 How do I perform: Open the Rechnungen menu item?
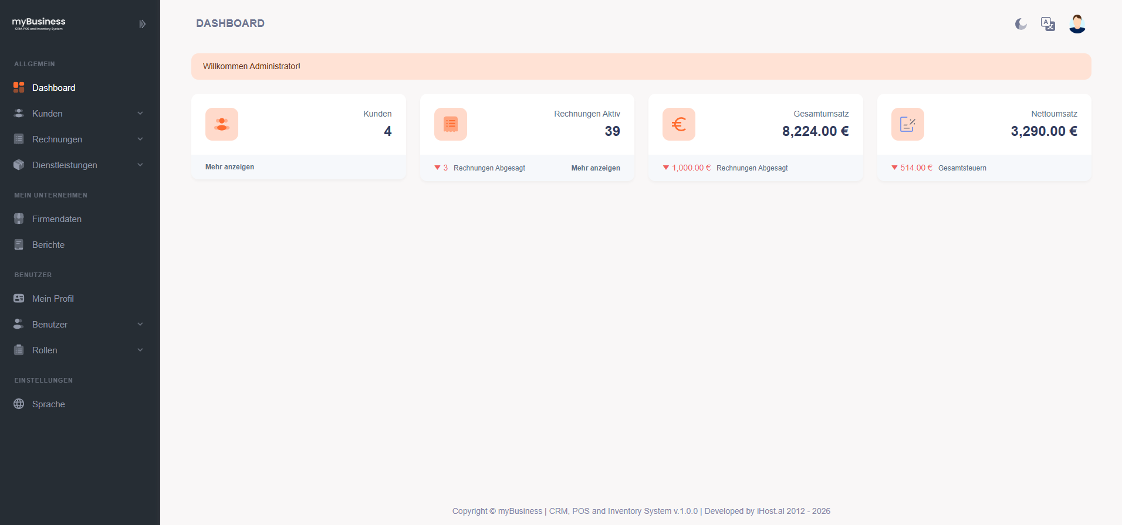pyautogui.click(x=80, y=139)
